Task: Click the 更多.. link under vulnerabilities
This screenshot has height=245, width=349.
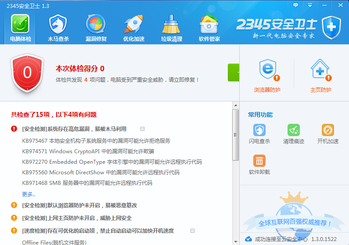Action: pos(29,194)
